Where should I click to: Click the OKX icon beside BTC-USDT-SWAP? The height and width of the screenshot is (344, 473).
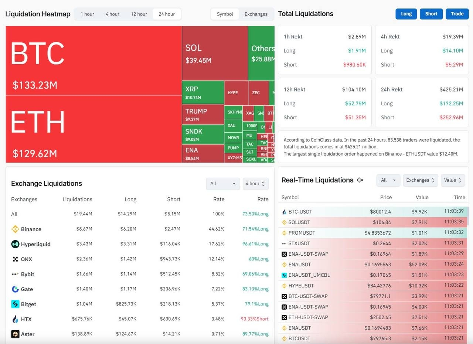(x=284, y=296)
